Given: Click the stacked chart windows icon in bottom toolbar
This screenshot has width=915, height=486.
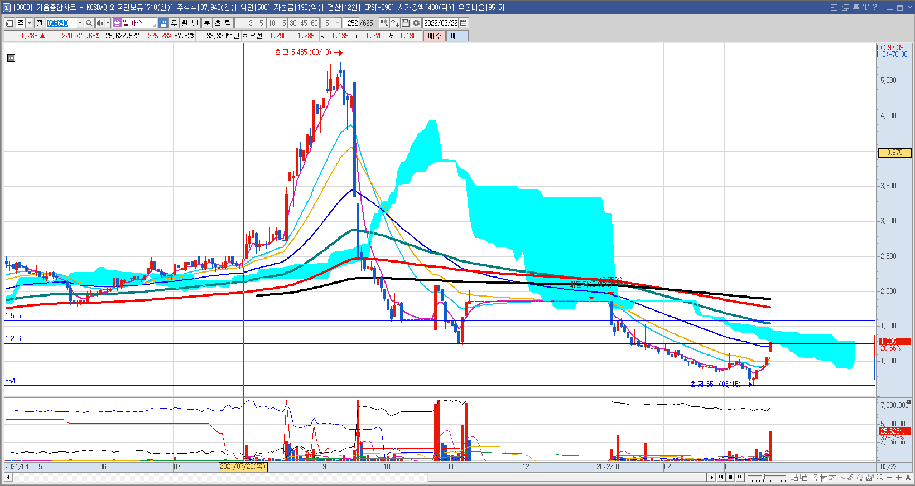Looking at the screenshot, I should [x=870, y=477].
